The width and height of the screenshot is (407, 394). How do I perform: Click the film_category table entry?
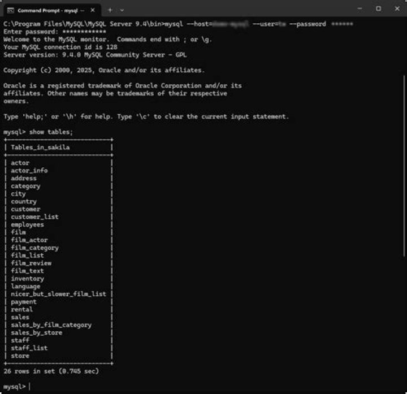(34, 248)
